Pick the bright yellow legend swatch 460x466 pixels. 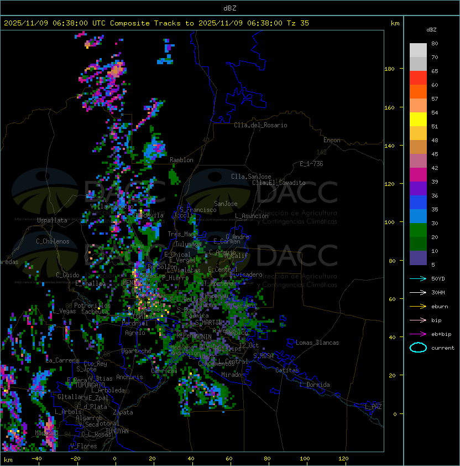pos(418,120)
